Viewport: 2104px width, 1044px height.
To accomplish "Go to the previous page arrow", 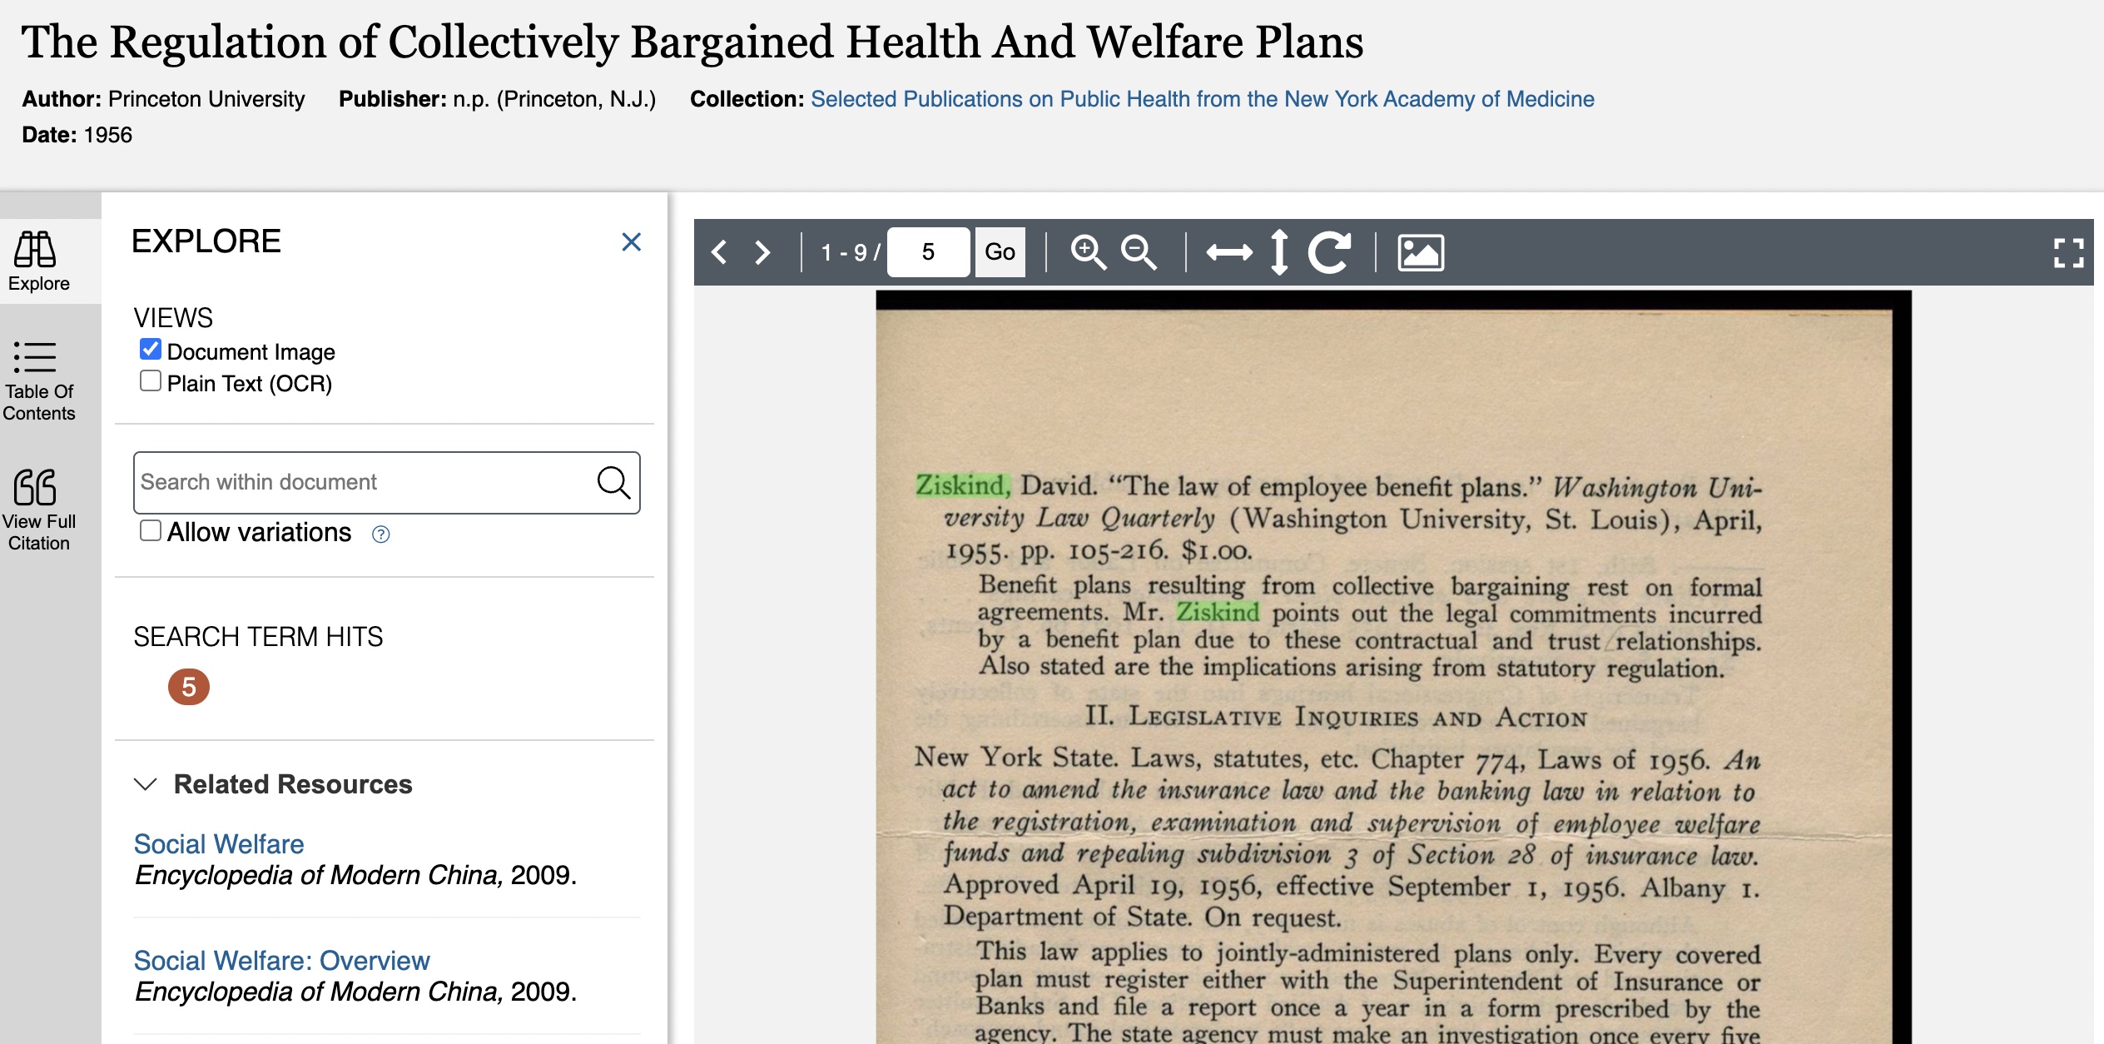I will pyautogui.click(x=720, y=252).
